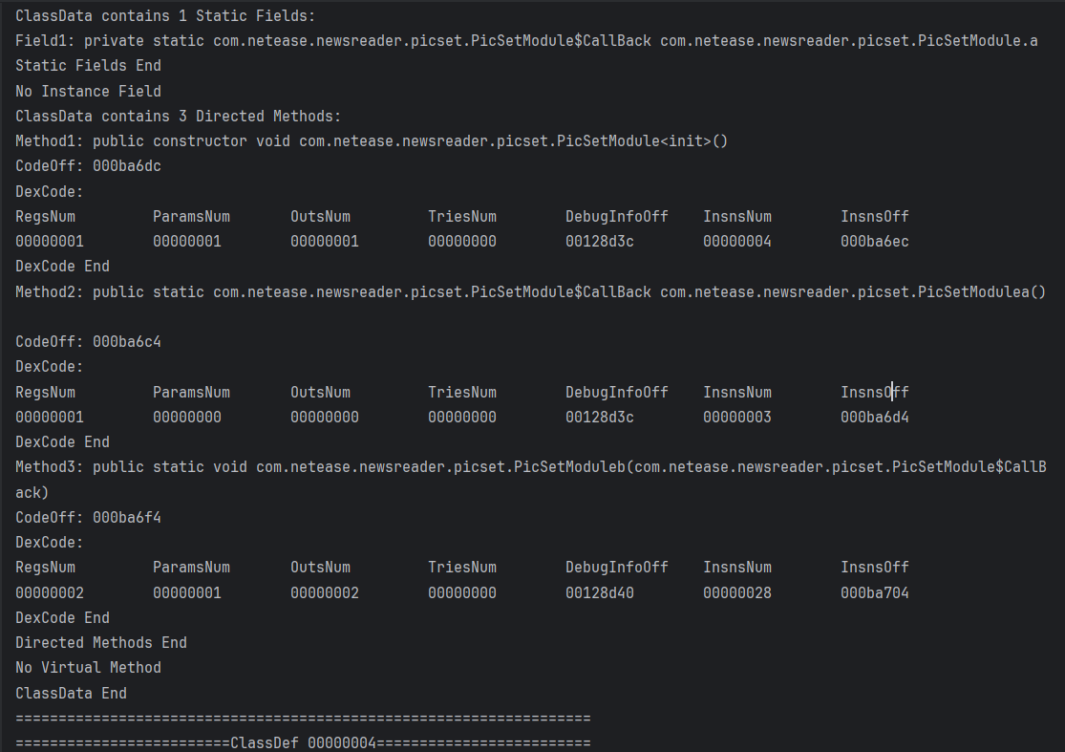The image size is (1065, 752).
Task: Click the InsnsOff value 000ba704
Action: tap(874, 593)
